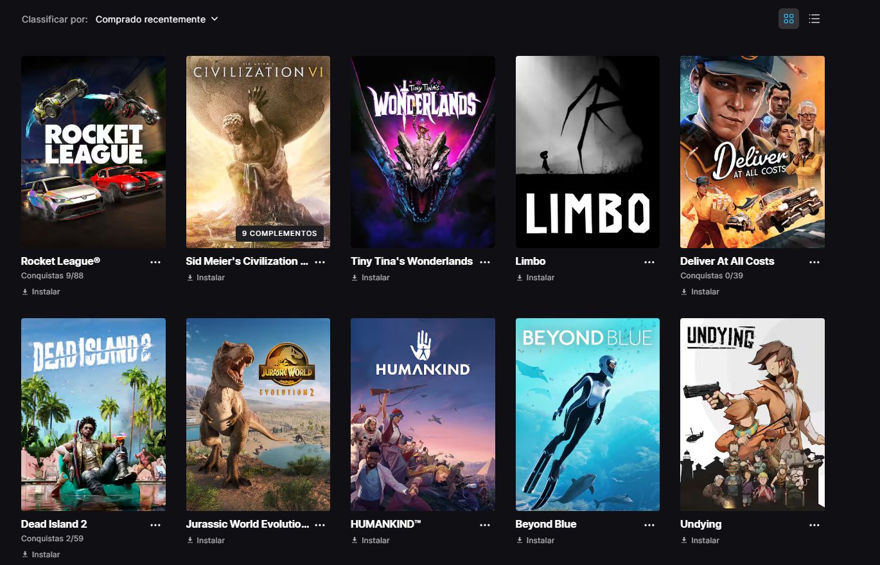Open the Beyond Blue cover art
The height and width of the screenshot is (565, 880).
point(588,415)
